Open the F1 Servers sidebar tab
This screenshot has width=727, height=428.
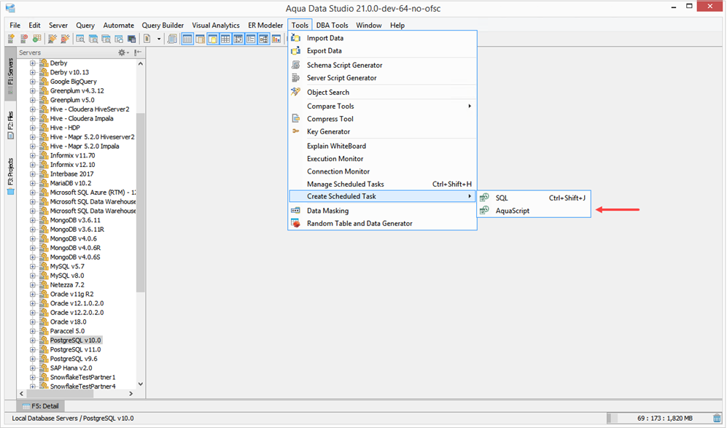point(10,73)
